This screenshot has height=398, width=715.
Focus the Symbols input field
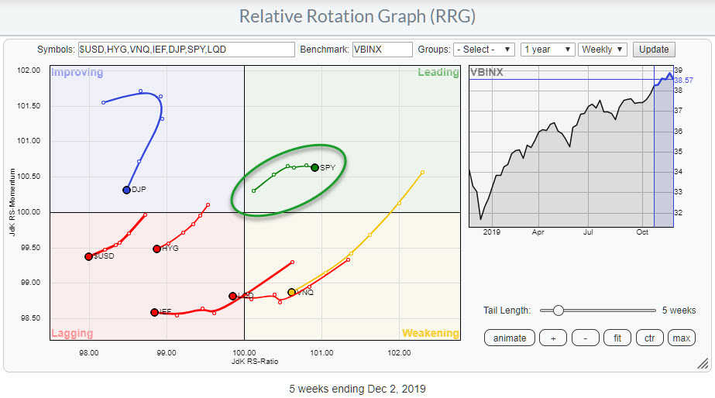tap(186, 50)
